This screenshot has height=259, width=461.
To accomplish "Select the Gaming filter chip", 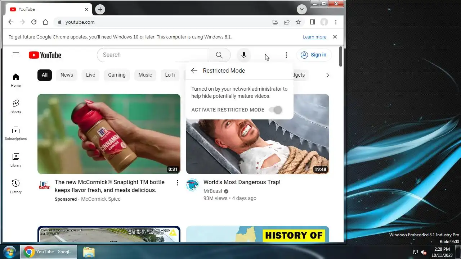I will click(x=117, y=75).
